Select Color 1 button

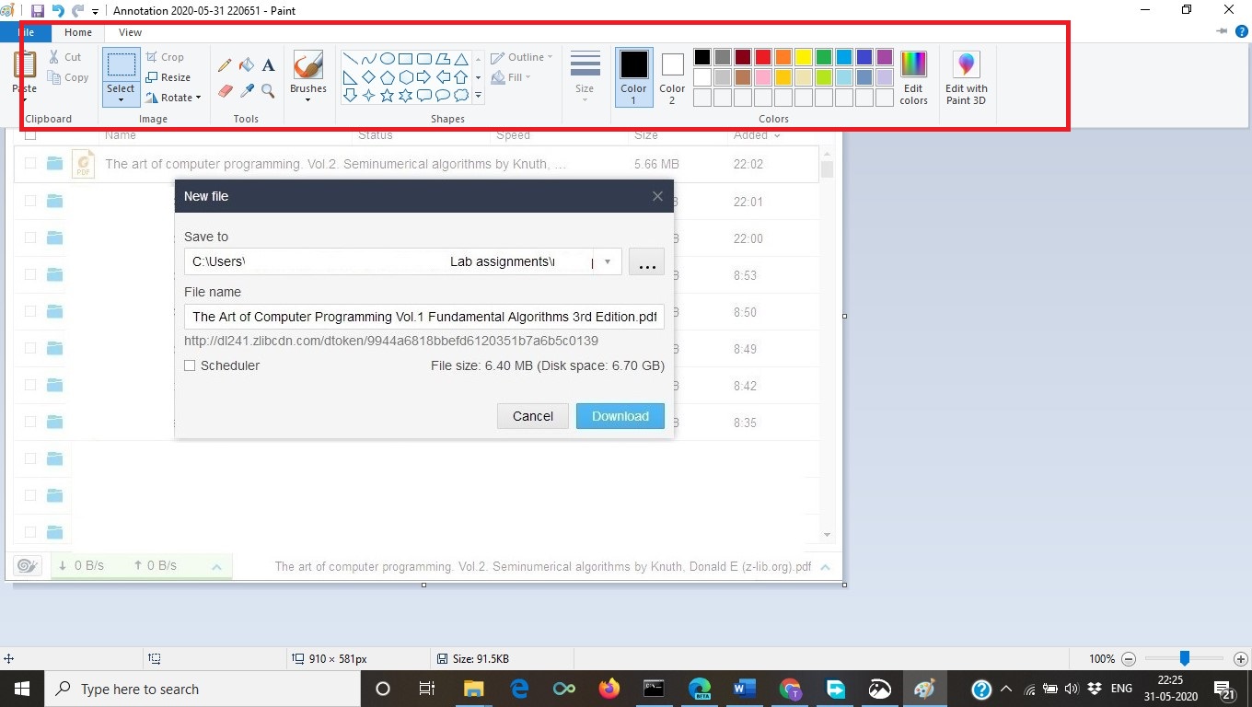click(x=633, y=77)
